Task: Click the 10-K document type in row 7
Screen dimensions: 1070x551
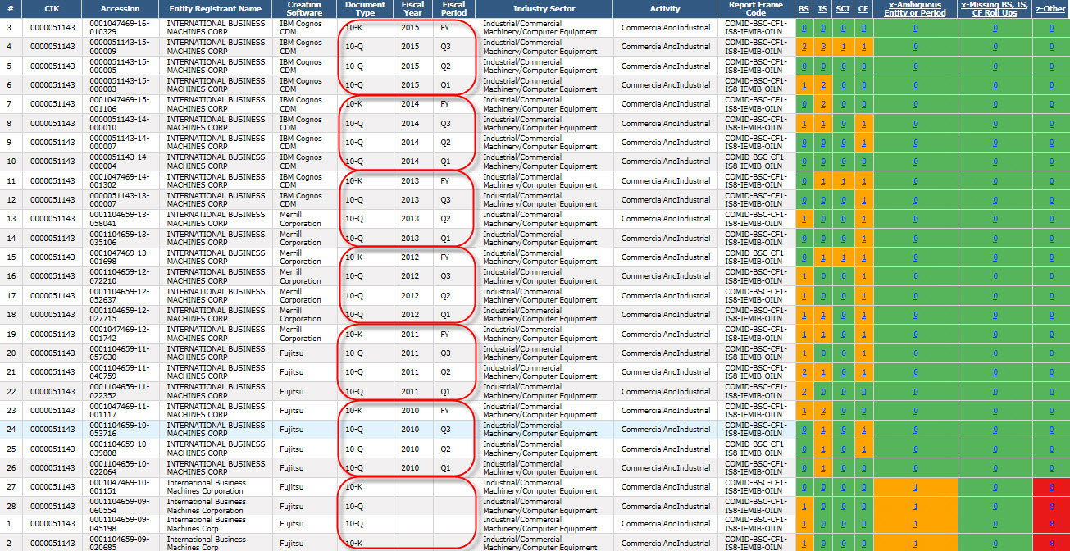Action: tap(354, 104)
